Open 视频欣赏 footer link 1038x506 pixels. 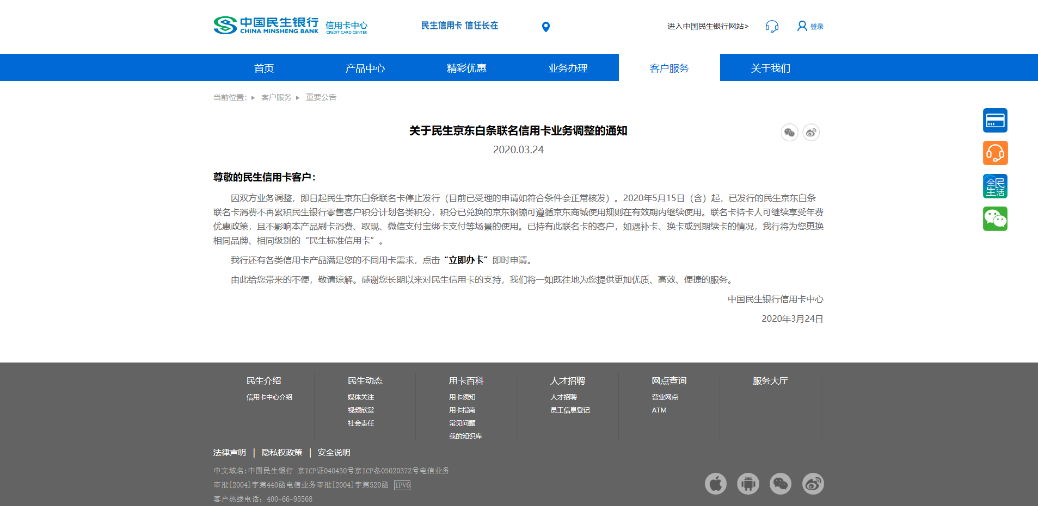(x=361, y=410)
